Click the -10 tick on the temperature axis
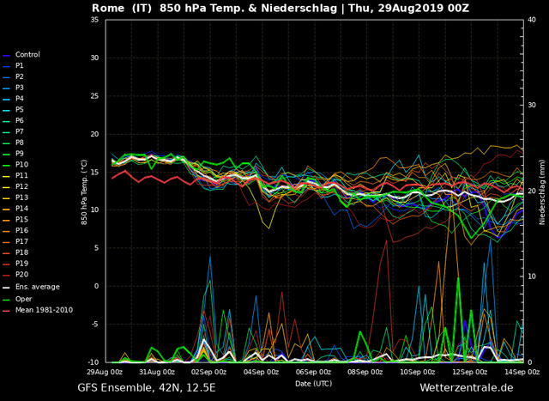 (x=94, y=362)
